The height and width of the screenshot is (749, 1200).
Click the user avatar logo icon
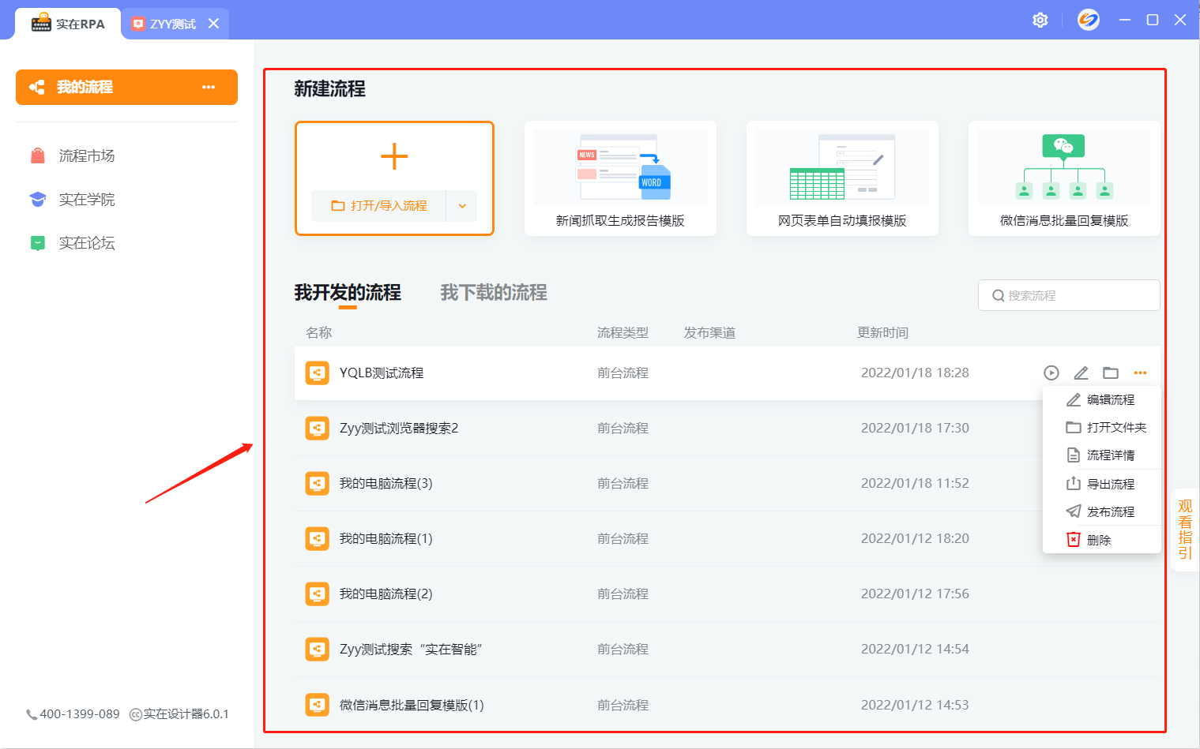(x=1089, y=20)
